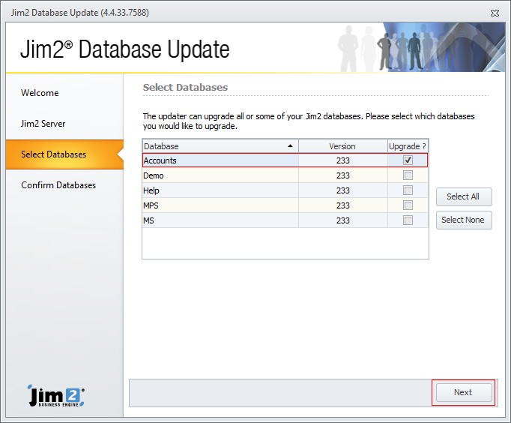The height and width of the screenshot is (423, 511).
Task: Tick the Upgrade checkbox for MPS
Action: (x=408, y=205)
